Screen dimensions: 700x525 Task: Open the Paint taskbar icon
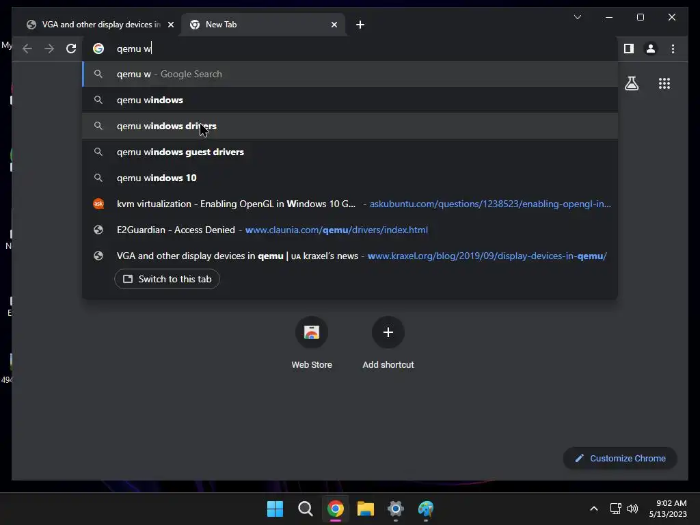tap(426, 509)
